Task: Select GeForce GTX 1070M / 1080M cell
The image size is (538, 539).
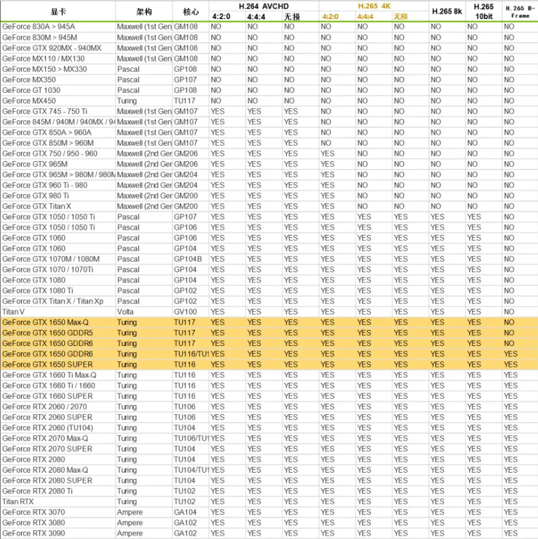Action: pyautogui.click(x=51, y=259)
